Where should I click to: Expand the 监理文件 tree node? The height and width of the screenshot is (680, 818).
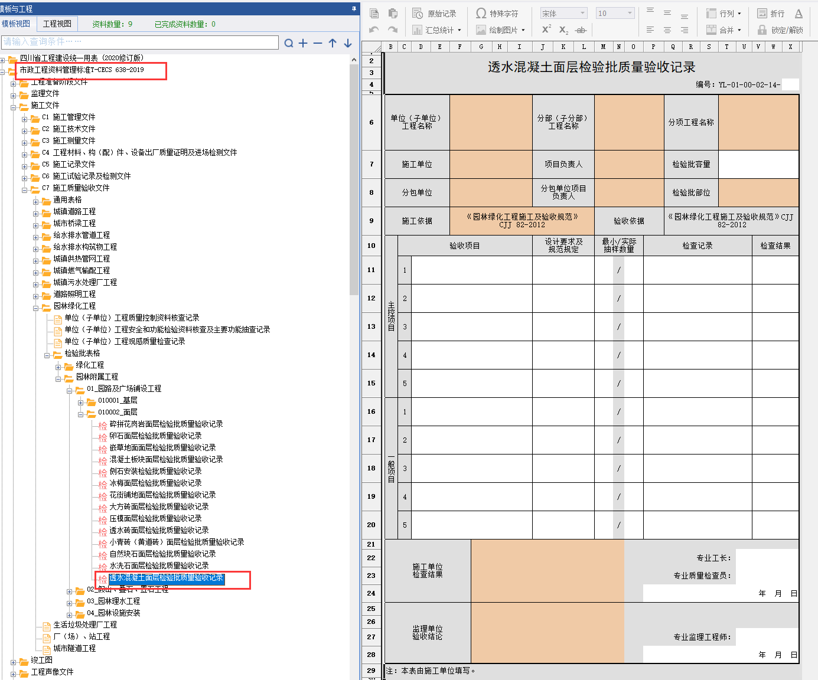[14, 95]
